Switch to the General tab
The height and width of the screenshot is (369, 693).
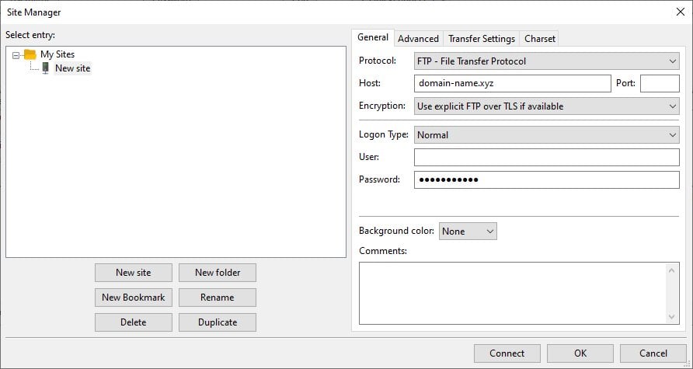[373, 37]
